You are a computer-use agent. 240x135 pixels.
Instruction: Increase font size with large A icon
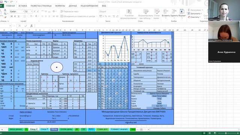(x=34, y=12)
